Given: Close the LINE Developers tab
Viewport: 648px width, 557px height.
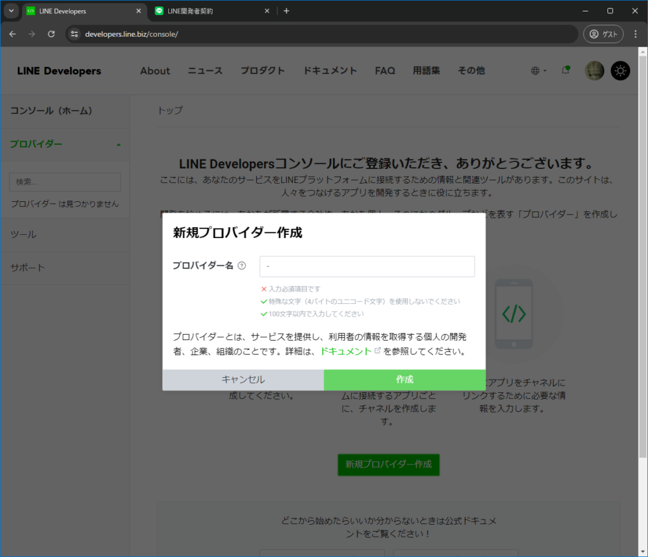Looking at the screenshot, I should point(139,11).
